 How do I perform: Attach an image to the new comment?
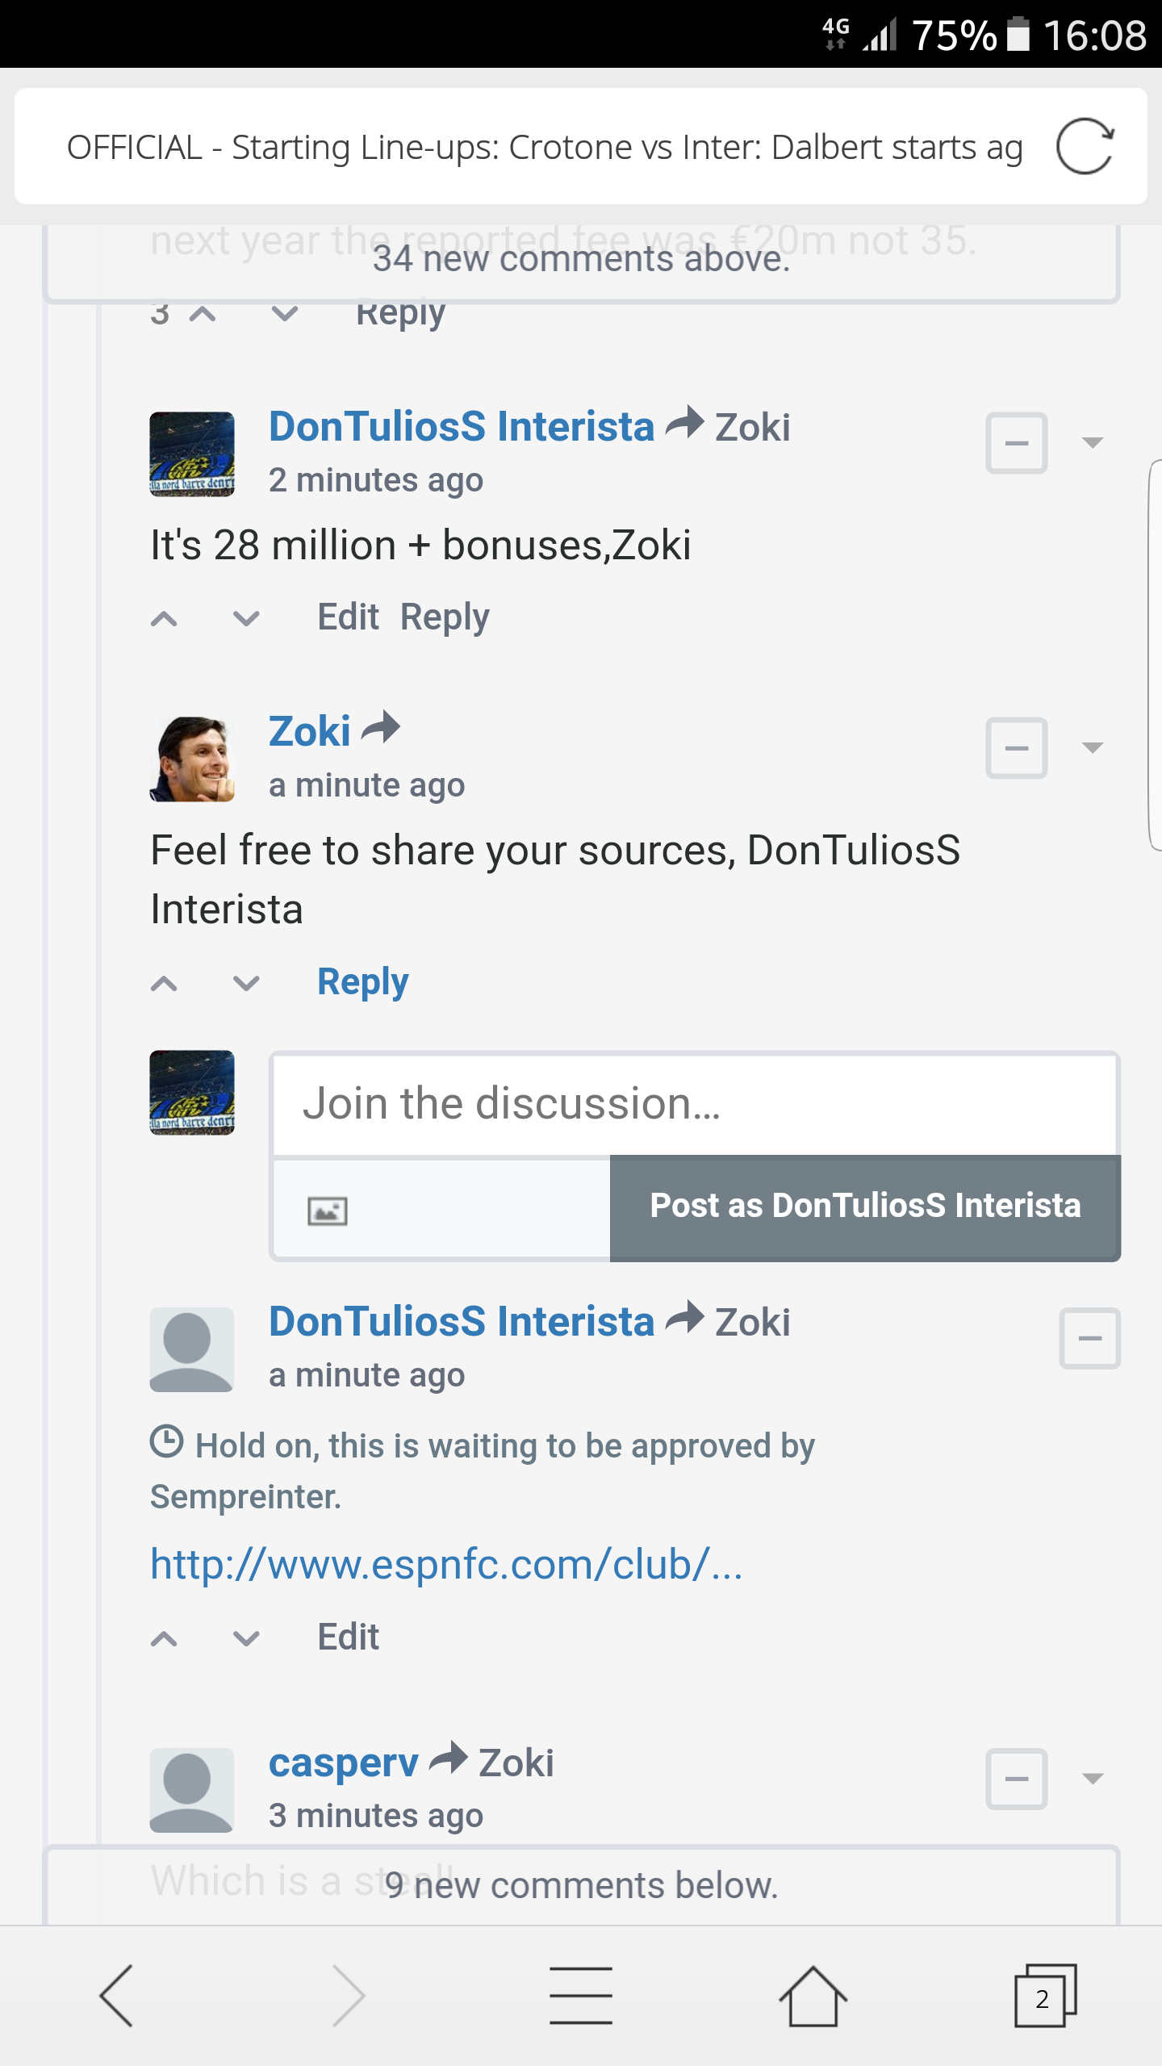(328, 1211)
